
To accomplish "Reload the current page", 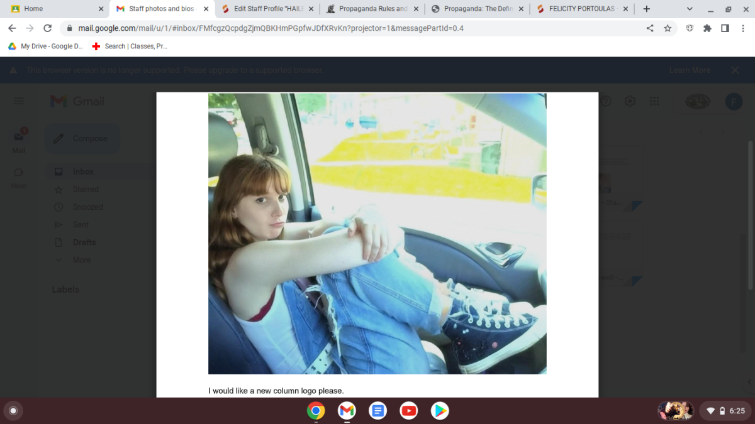I will point(47,28).
